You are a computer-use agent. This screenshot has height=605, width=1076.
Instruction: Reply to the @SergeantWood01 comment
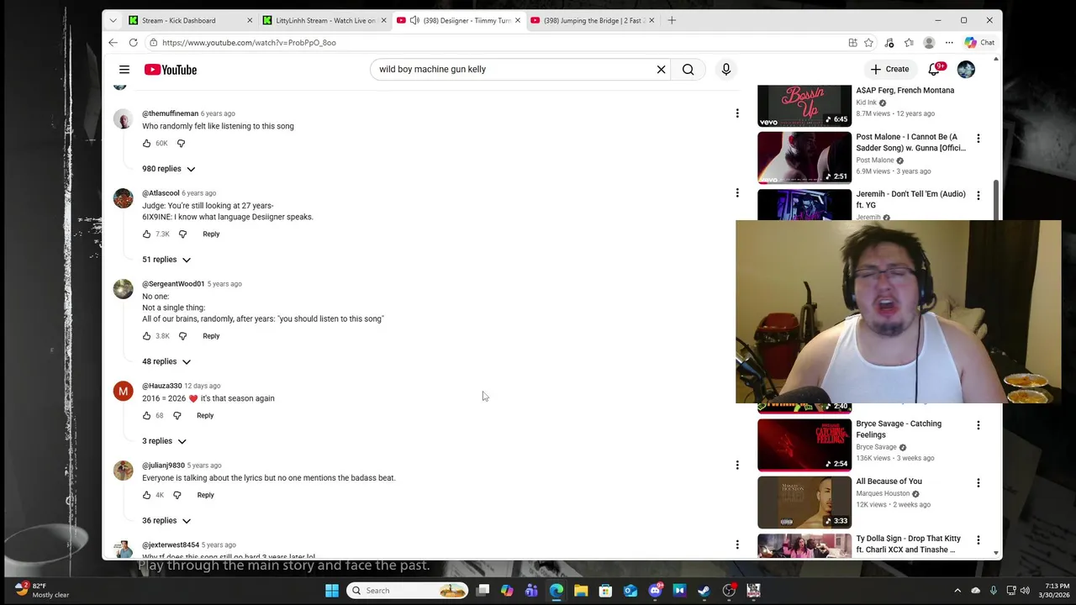point(211,336)
